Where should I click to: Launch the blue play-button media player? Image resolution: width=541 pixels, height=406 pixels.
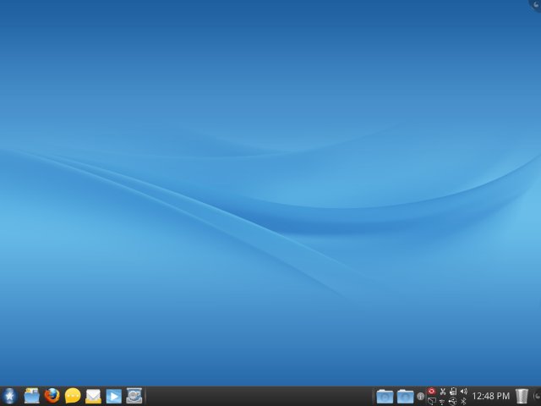pos(113,396)
